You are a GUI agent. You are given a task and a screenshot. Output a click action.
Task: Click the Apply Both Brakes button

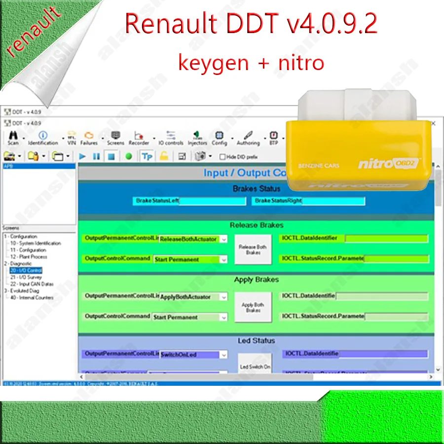253,307
